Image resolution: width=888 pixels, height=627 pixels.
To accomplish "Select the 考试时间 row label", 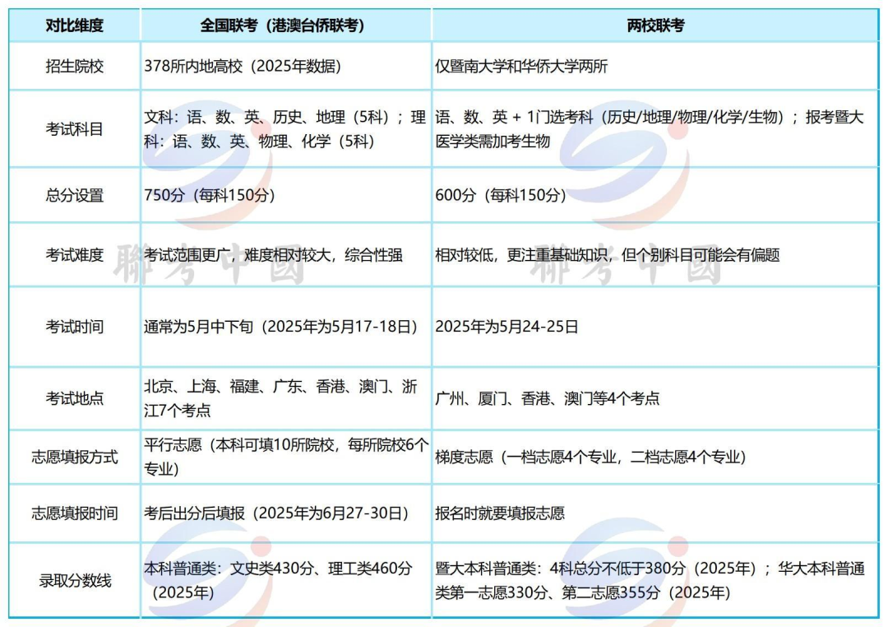I will [74, 327].
